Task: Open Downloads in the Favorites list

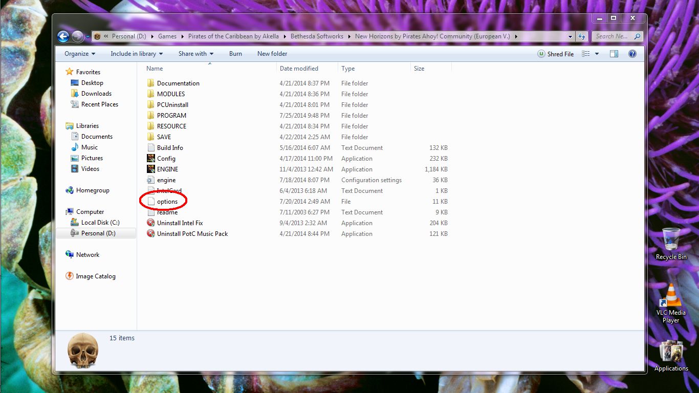Action: coord(96,94)
